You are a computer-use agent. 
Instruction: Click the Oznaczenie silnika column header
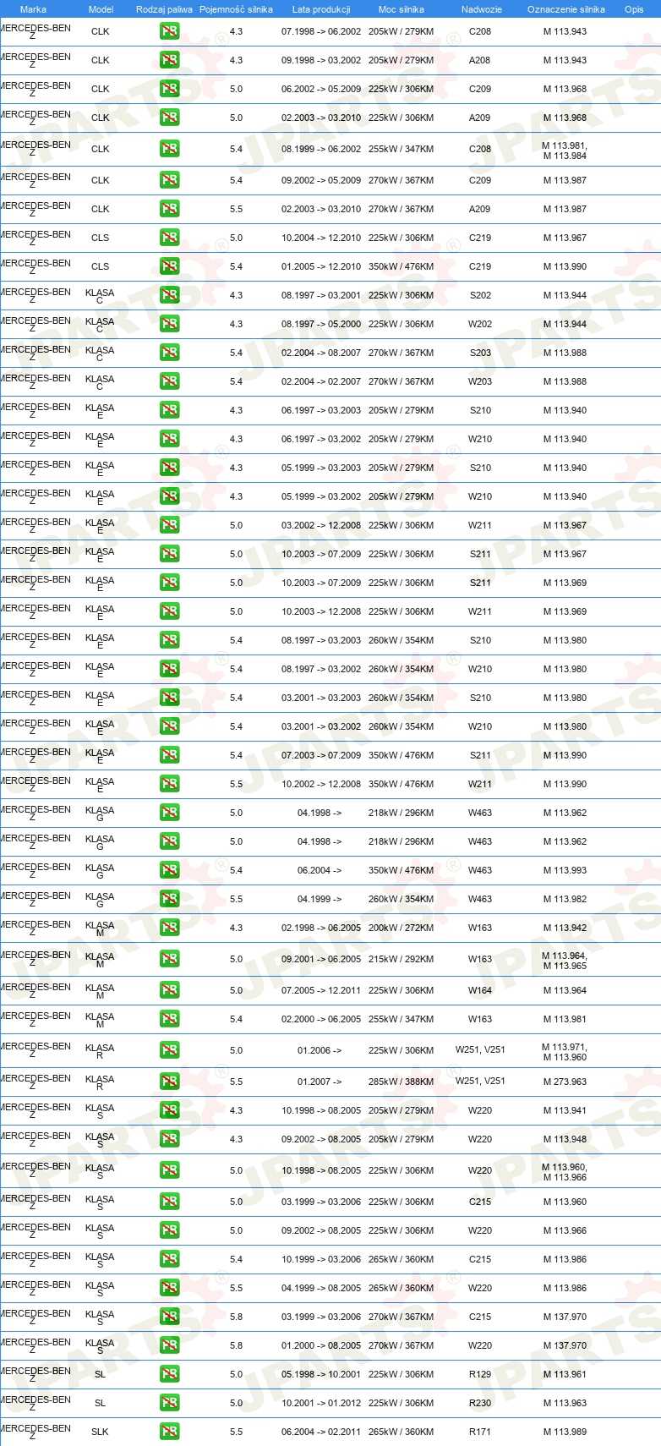[566, 9]
